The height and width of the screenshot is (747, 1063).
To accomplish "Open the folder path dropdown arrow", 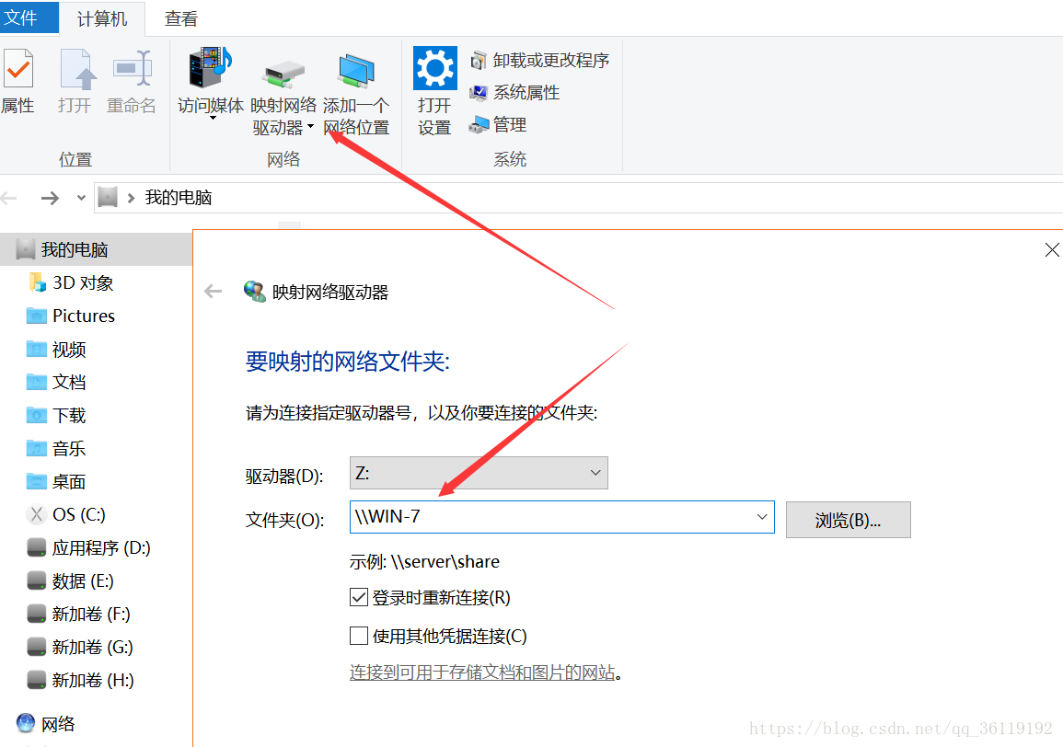I will pyautogui.click(x=762, y=516).
